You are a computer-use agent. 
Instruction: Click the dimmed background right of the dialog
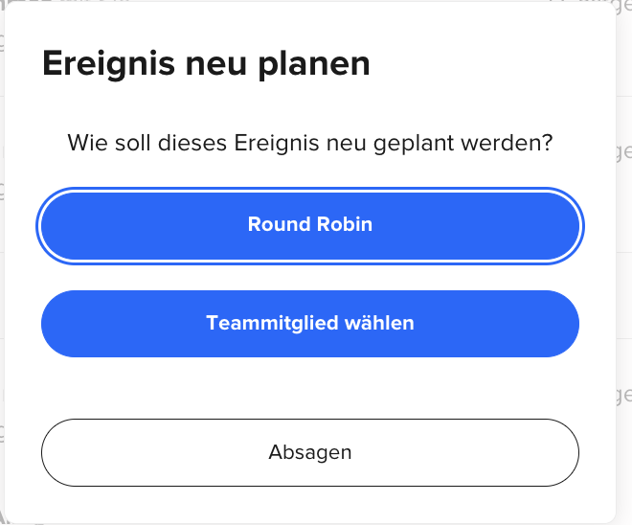pyautogui.click(x=624, y=262)
